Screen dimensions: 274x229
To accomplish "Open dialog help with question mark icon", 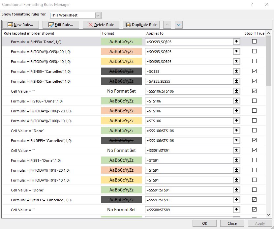I will point(252,5).
